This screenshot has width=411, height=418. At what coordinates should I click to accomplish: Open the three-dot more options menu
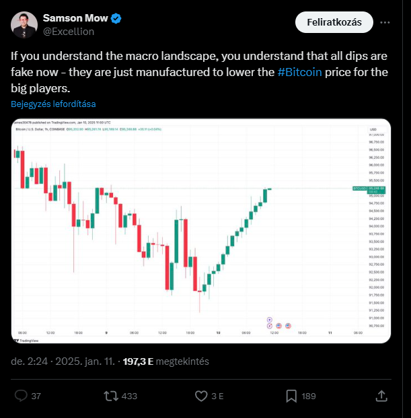coord(385,22)
